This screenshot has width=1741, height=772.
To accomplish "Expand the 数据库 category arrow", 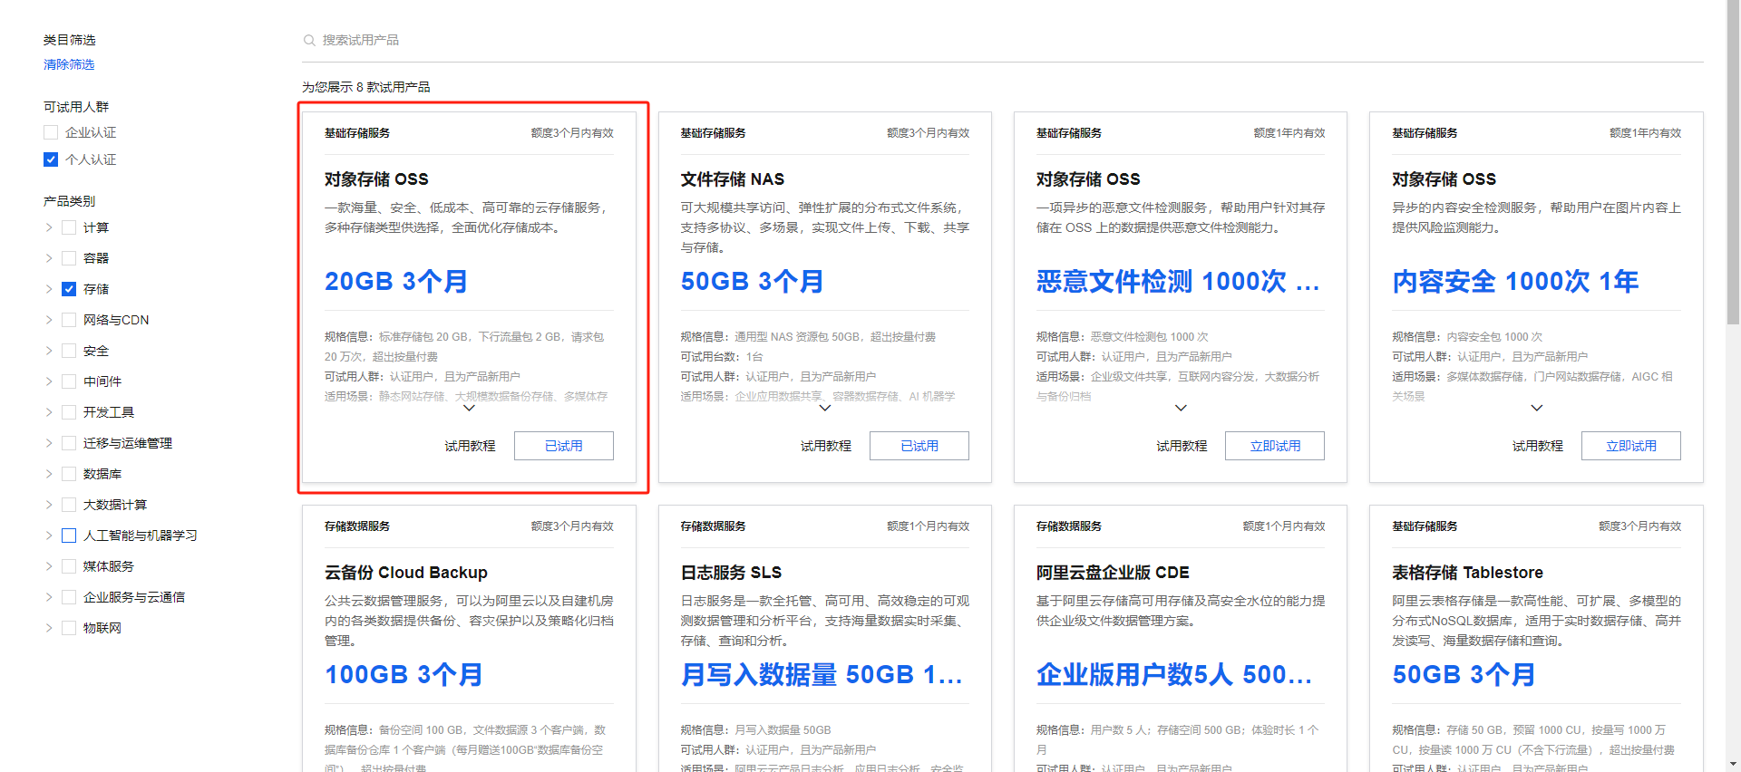I will [49, 474].
